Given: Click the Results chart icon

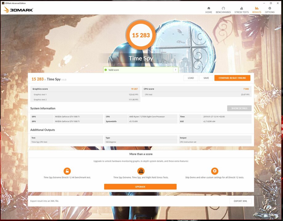Looking at the screenshot, I should pos(257,8).
